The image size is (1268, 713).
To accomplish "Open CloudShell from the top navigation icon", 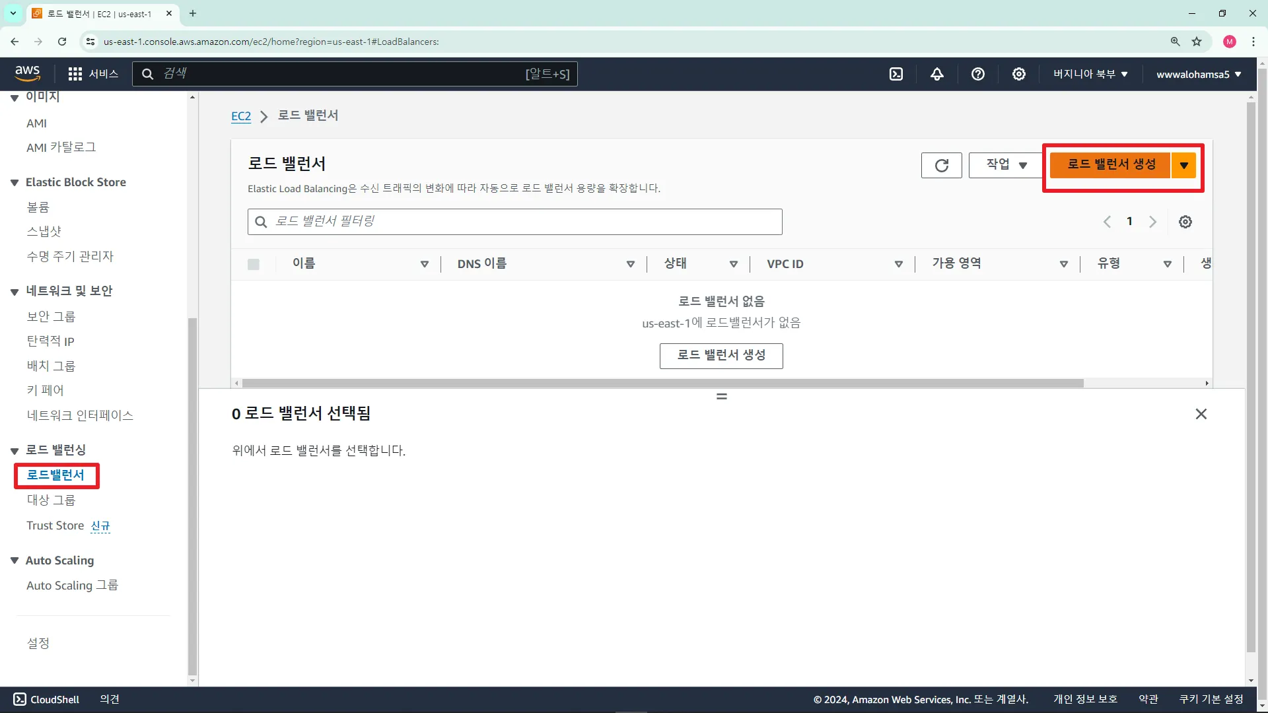I will point(896,74).
